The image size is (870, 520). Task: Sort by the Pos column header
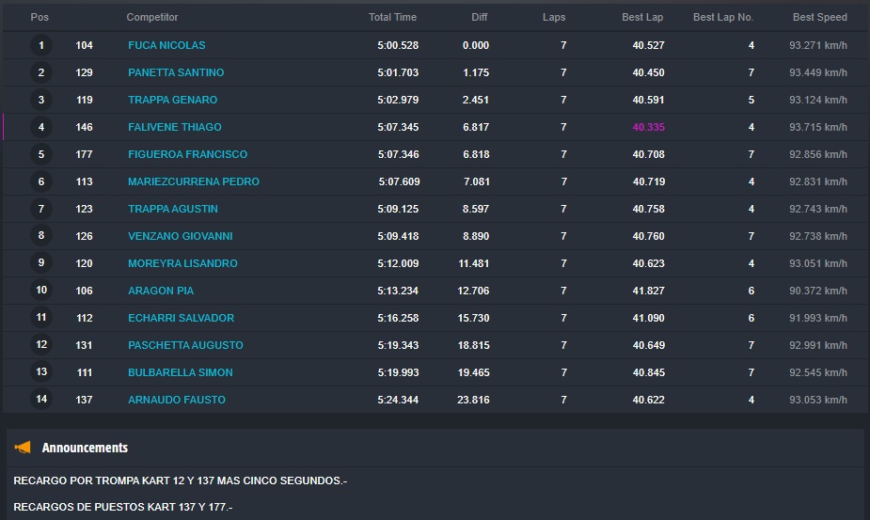40,17
